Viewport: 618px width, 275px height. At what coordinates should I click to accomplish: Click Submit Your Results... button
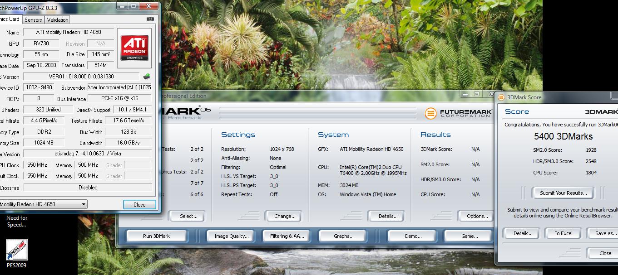pyautogui.click(x=563, y=193)
